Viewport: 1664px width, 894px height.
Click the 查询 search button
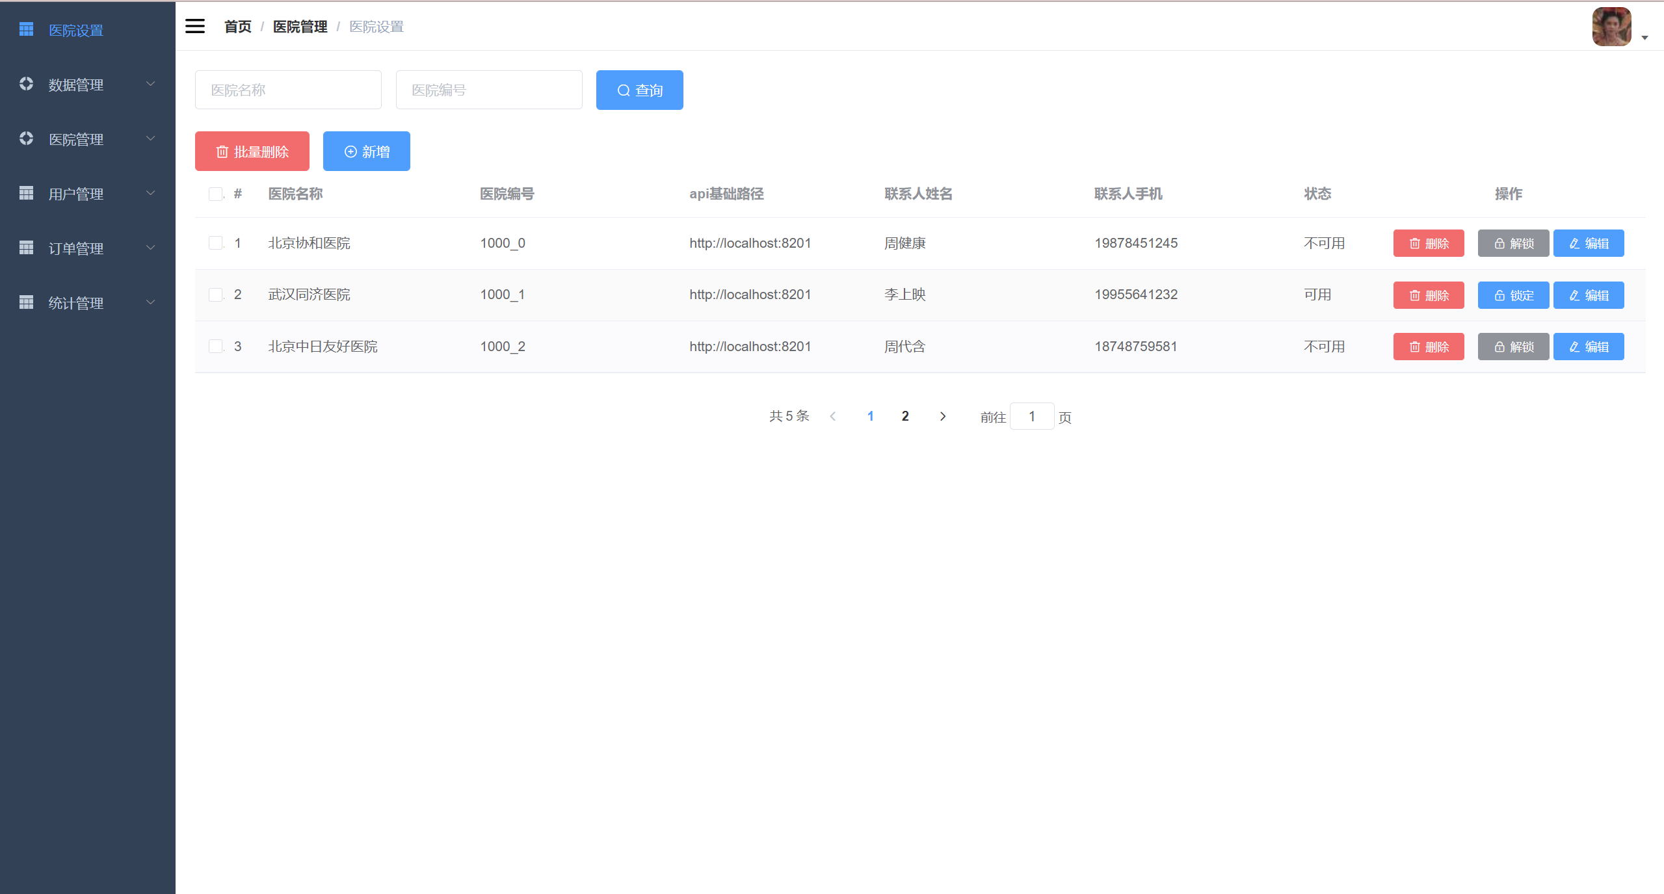tap(640, 90)
